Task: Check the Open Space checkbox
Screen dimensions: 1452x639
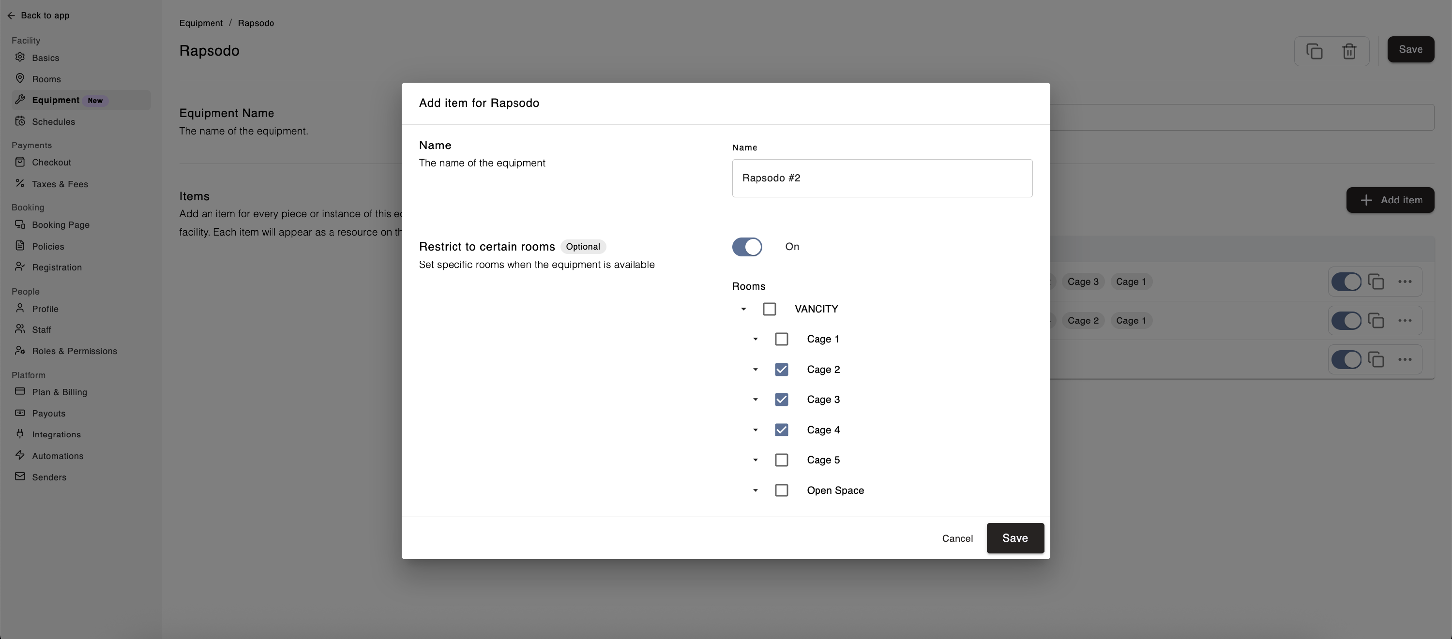Action: pyautogui.click(x=781, y=490)
